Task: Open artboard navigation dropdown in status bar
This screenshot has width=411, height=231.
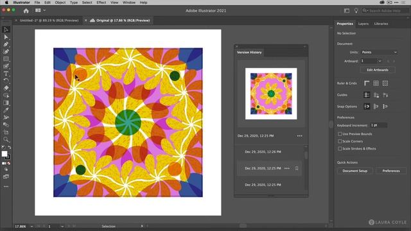Action: point(62,227)
